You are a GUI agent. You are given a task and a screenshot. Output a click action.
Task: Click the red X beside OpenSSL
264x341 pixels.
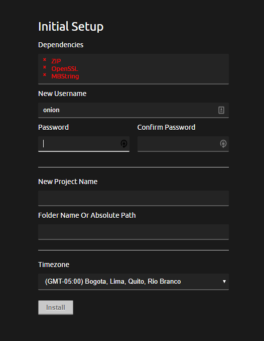pos(45,67)
